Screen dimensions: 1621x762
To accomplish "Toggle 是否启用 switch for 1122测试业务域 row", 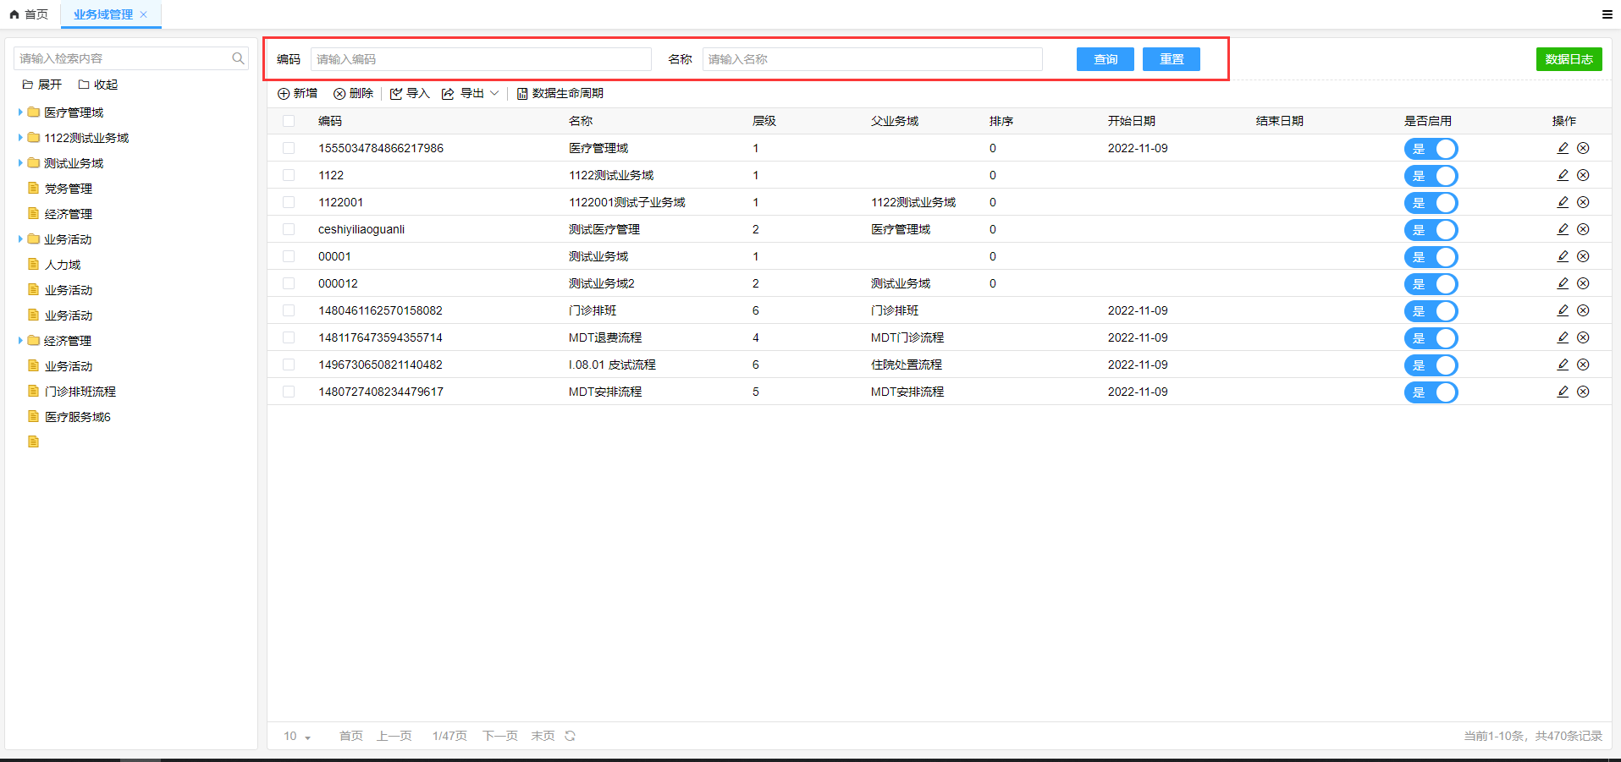I will click(x=1431, y=176).
